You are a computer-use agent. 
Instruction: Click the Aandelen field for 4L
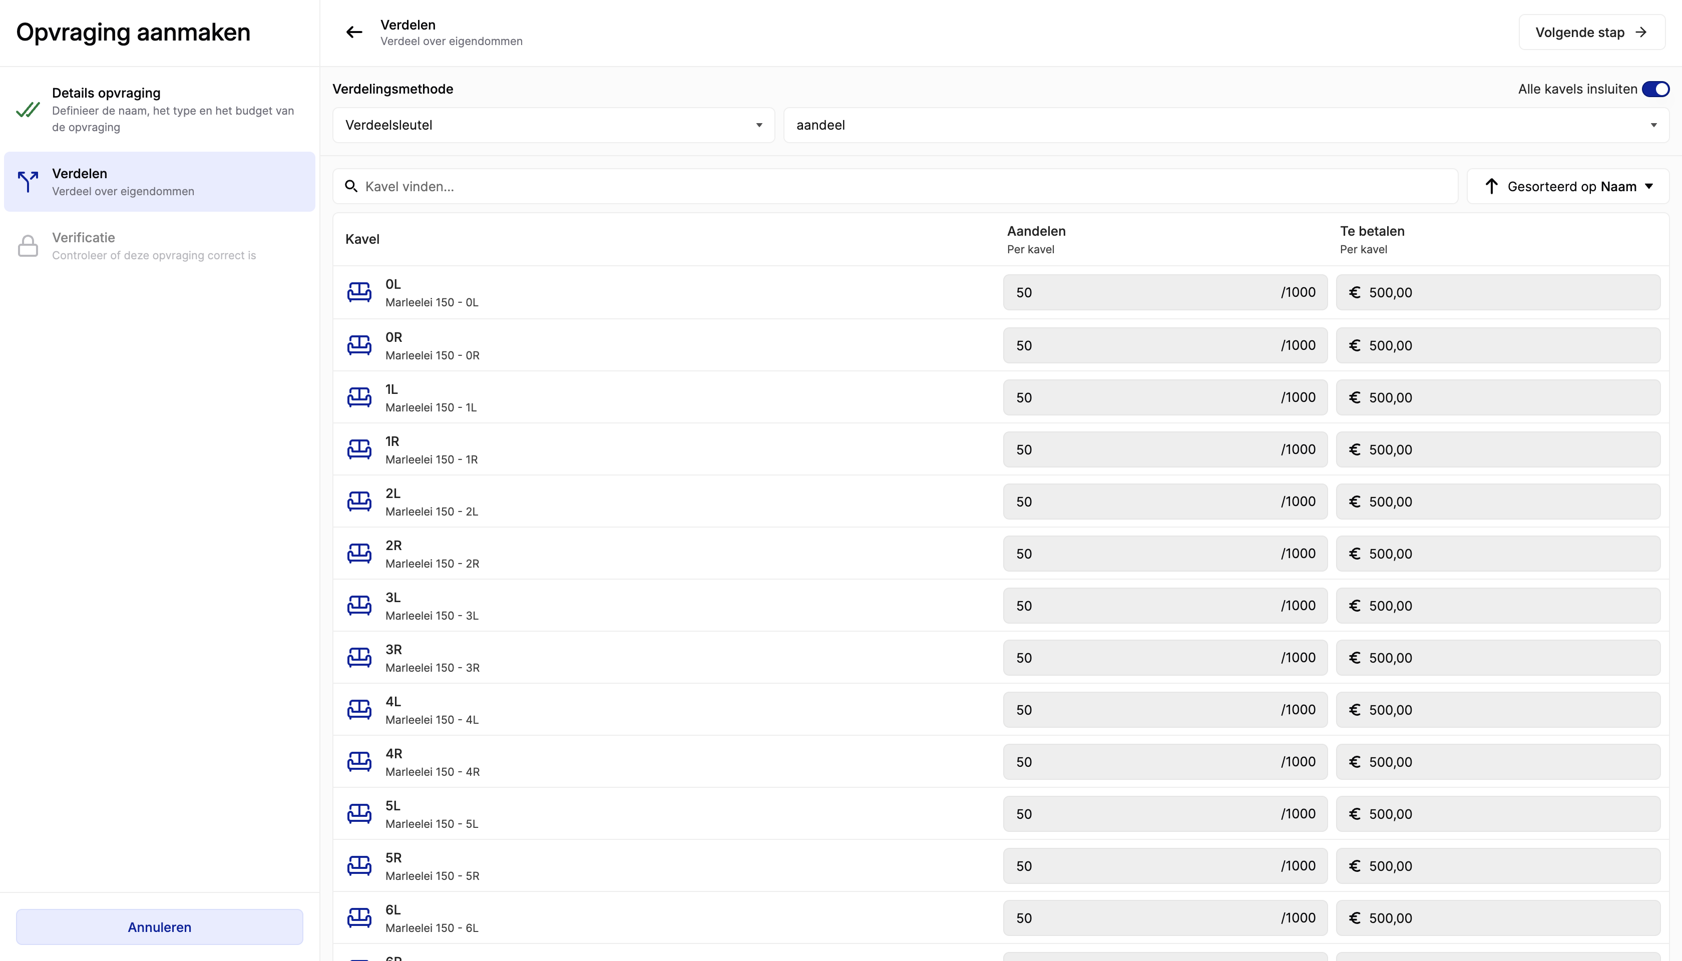pos(1165,710)
